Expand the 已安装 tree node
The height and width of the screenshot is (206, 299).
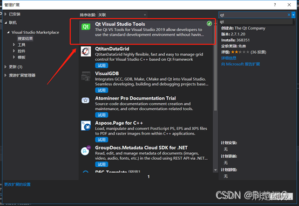point(5,14)
